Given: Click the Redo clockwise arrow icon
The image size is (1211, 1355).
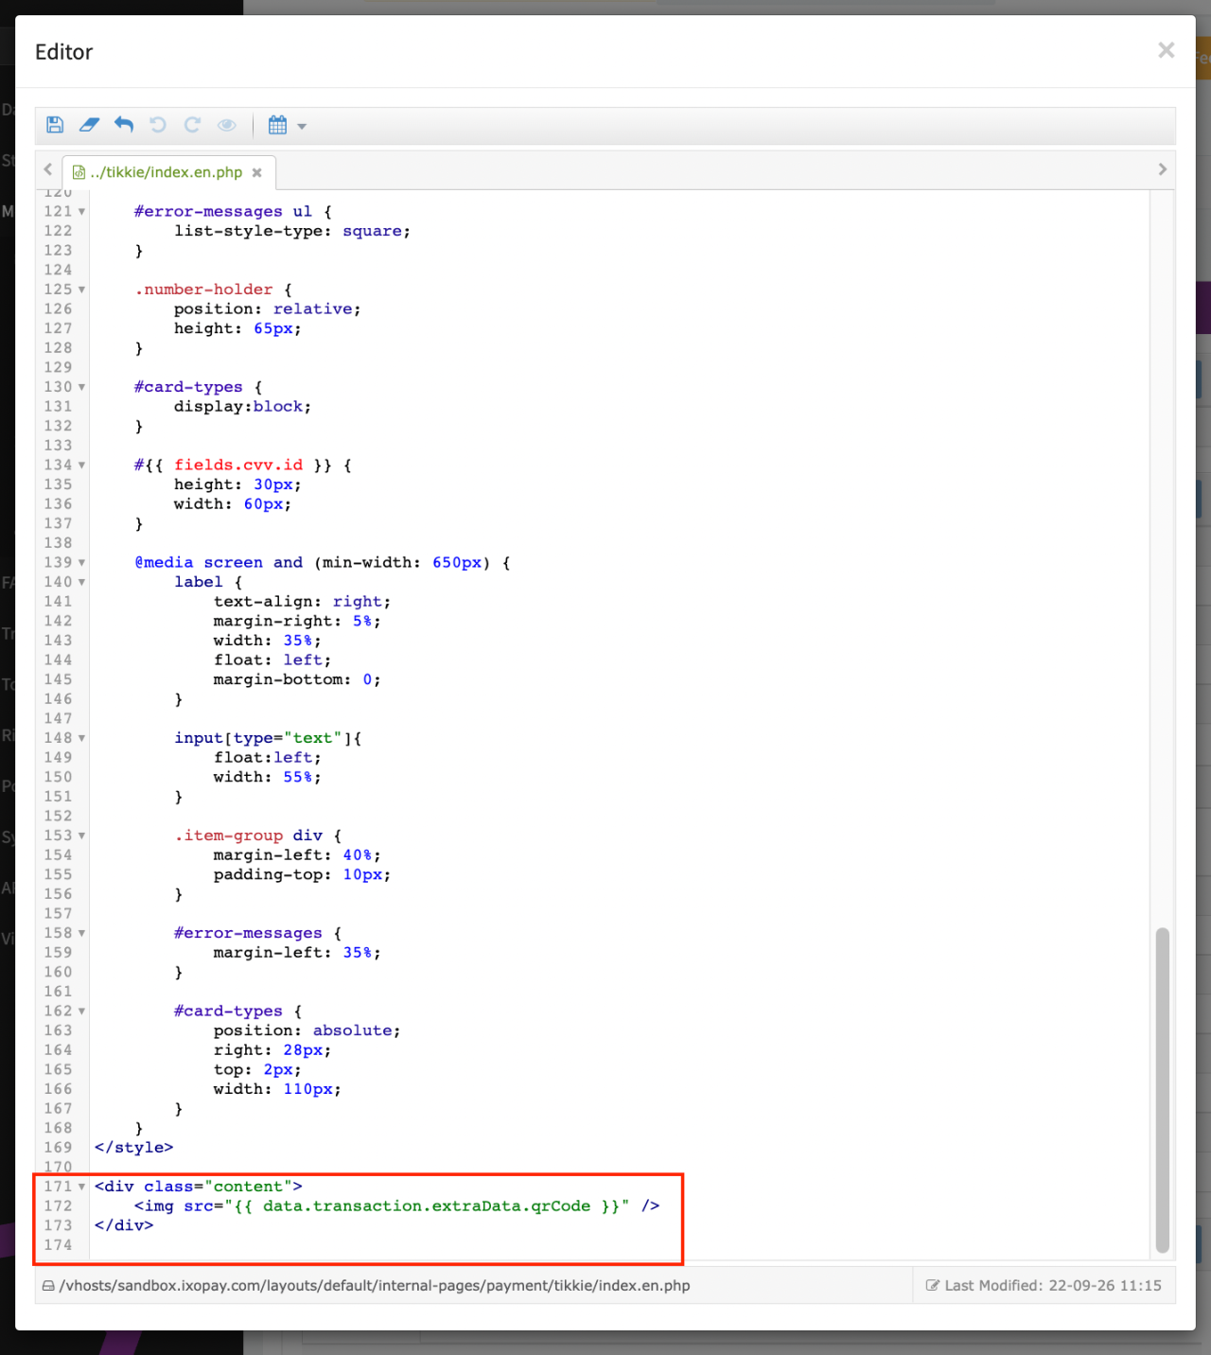Looking at the screenshot, I should [192, 125].
